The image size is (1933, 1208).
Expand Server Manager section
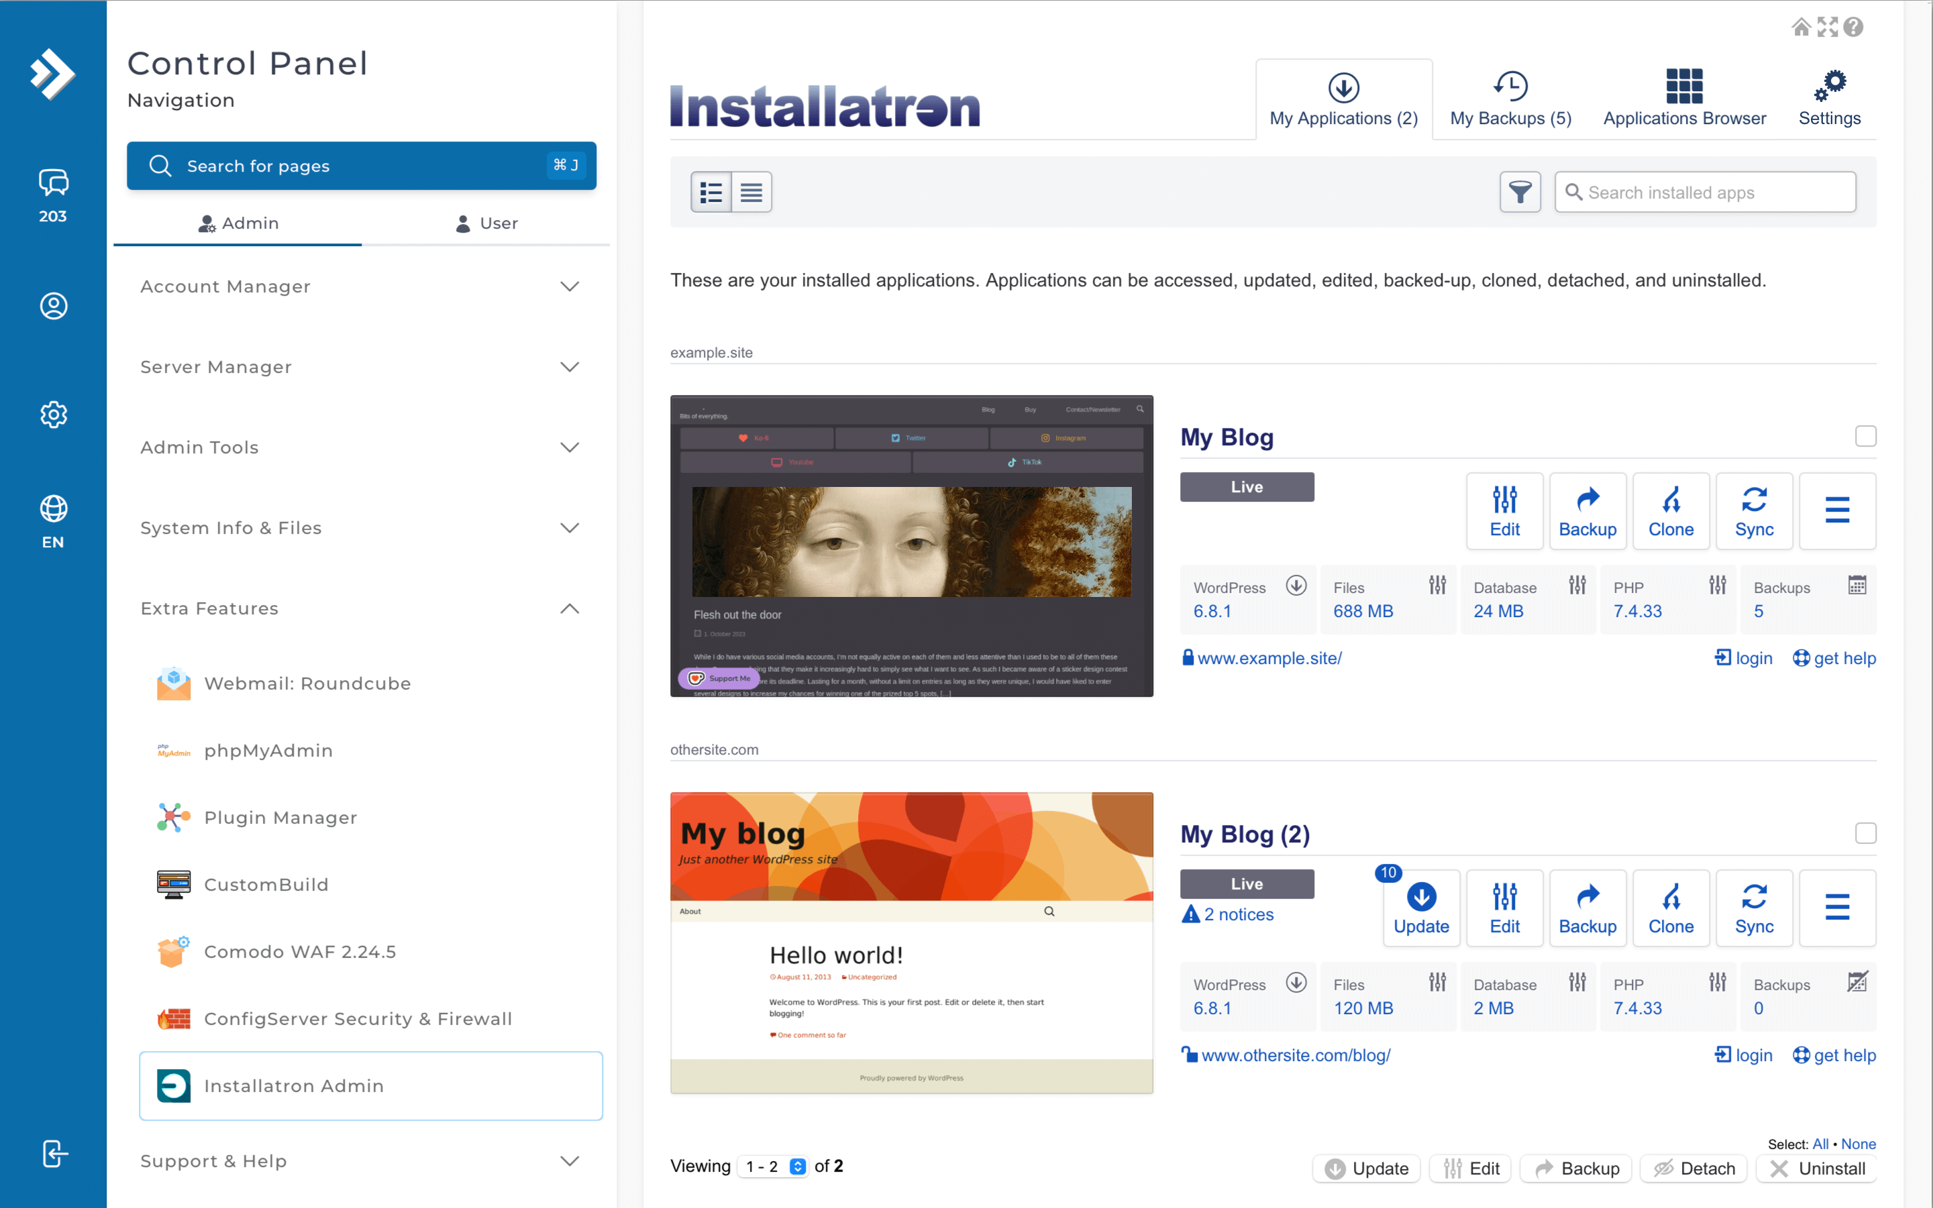[360, 368]
